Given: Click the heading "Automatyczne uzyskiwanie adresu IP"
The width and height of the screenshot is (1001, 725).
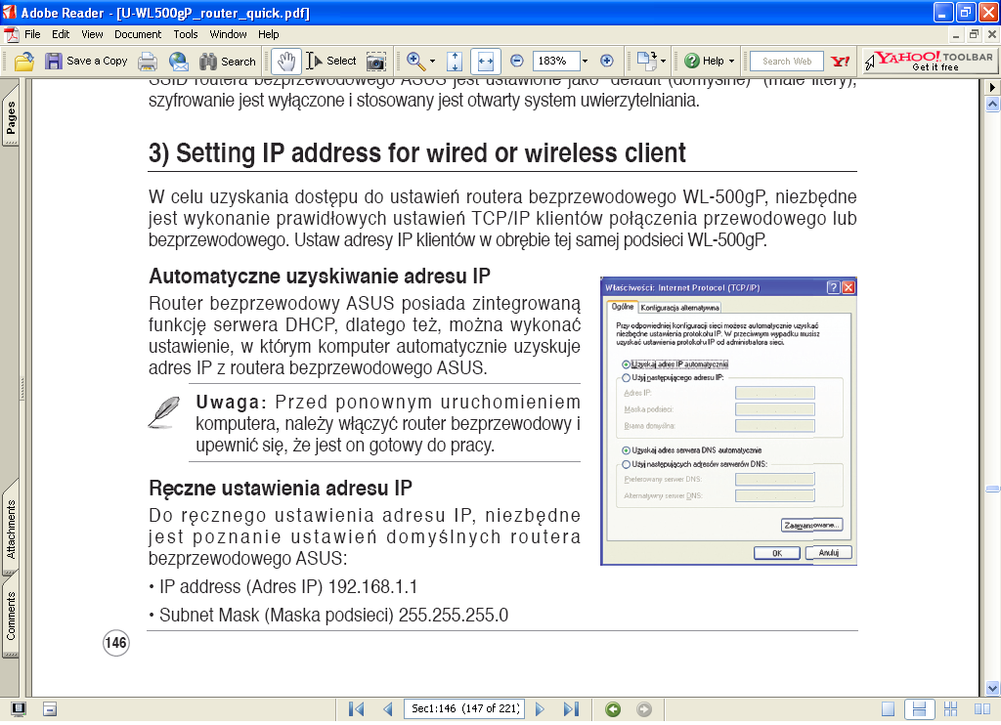Looking at the screenshot, I should [320, 277].
